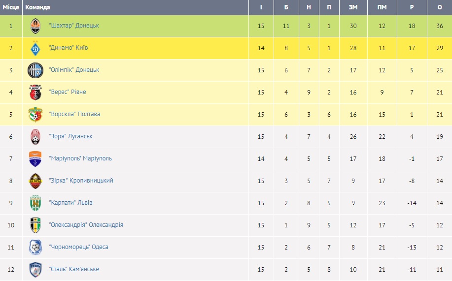The height and width of the screenshot is (281, 452).
Task: Click the "О" points column header
Action: tap(440, 7)
